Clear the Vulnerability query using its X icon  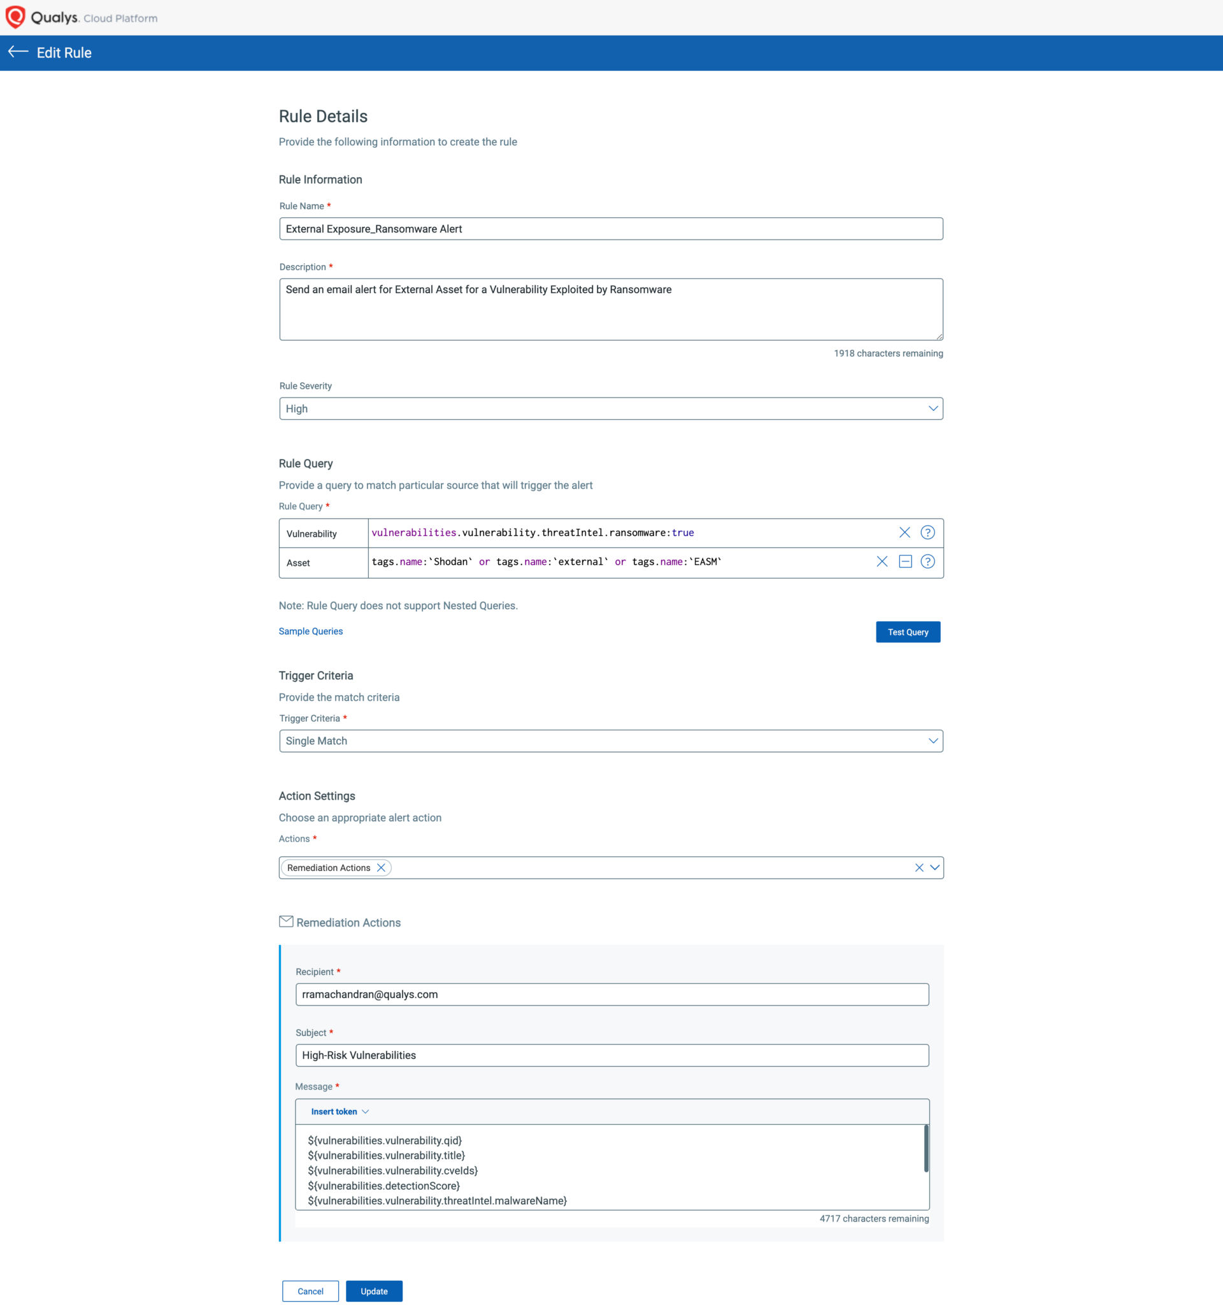tap(905, 532)
